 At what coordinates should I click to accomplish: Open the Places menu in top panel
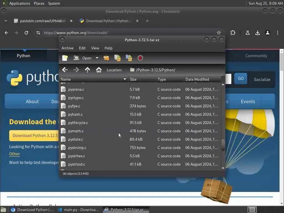tap(39, 3)
